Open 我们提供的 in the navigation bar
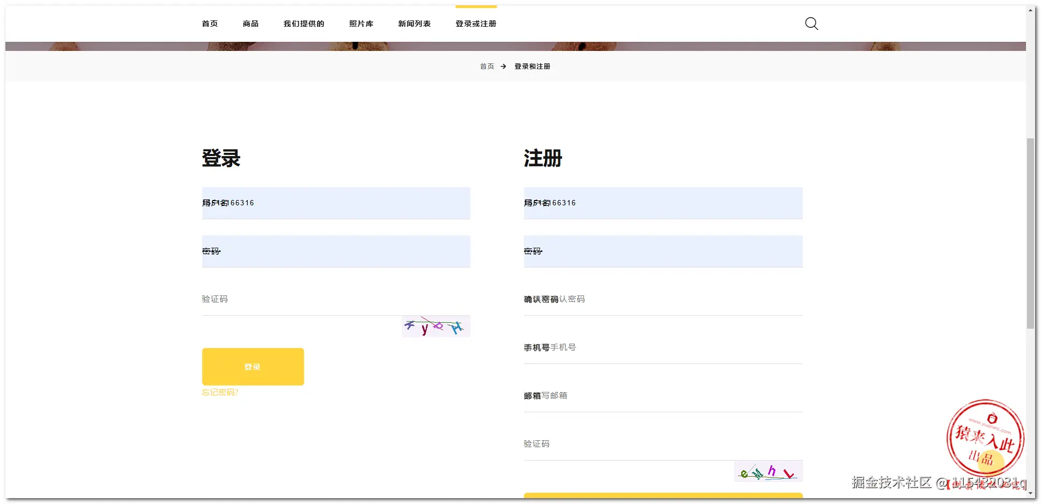 (304, 24)
